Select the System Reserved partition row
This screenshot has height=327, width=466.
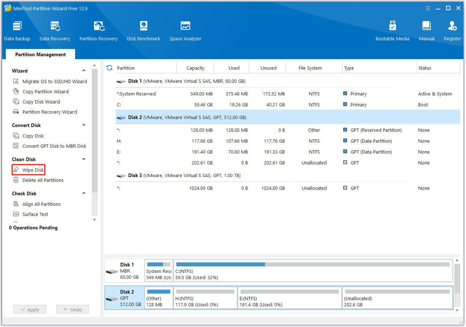pyautogui.click(x=288, y=94)
